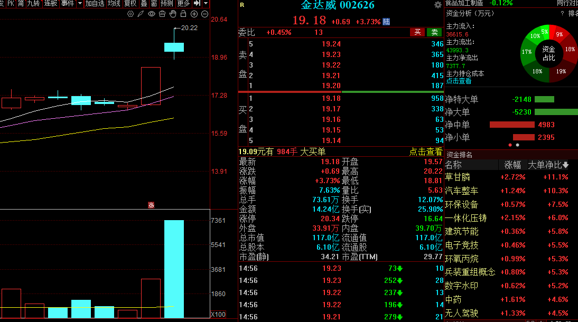Click red 涨 event marker on chart

pyautogui.click(x=151, y=205)
